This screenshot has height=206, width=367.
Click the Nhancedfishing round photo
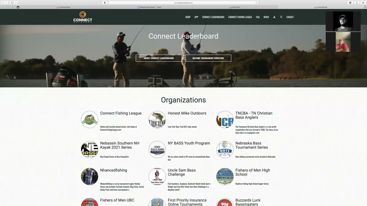point(89,177)
